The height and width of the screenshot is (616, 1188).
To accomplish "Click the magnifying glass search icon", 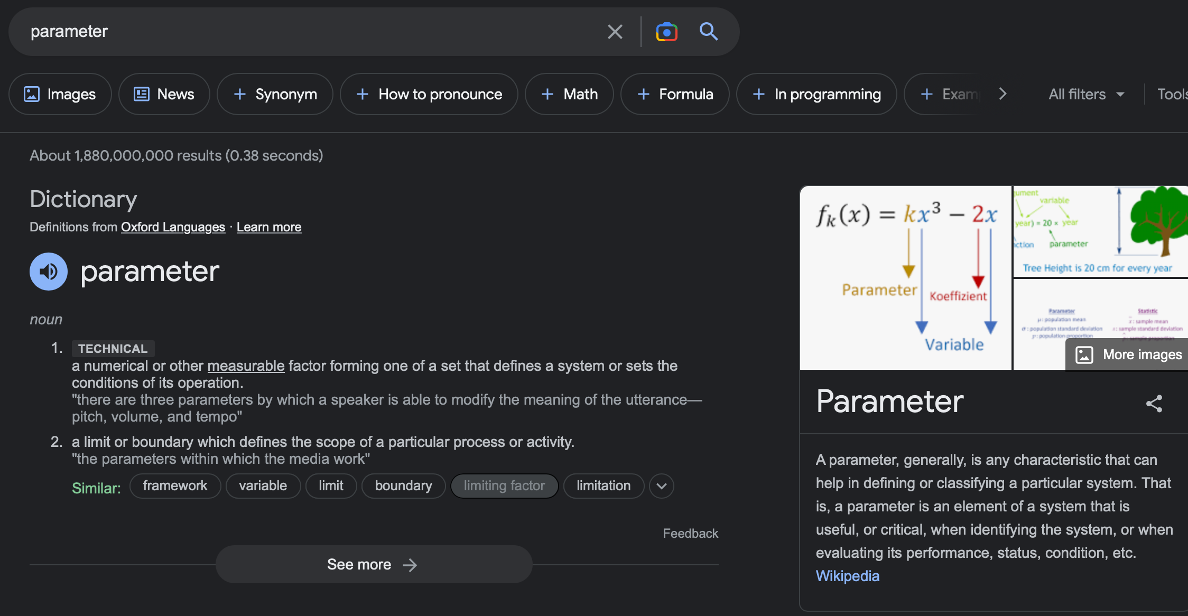I will pos(708,32).
